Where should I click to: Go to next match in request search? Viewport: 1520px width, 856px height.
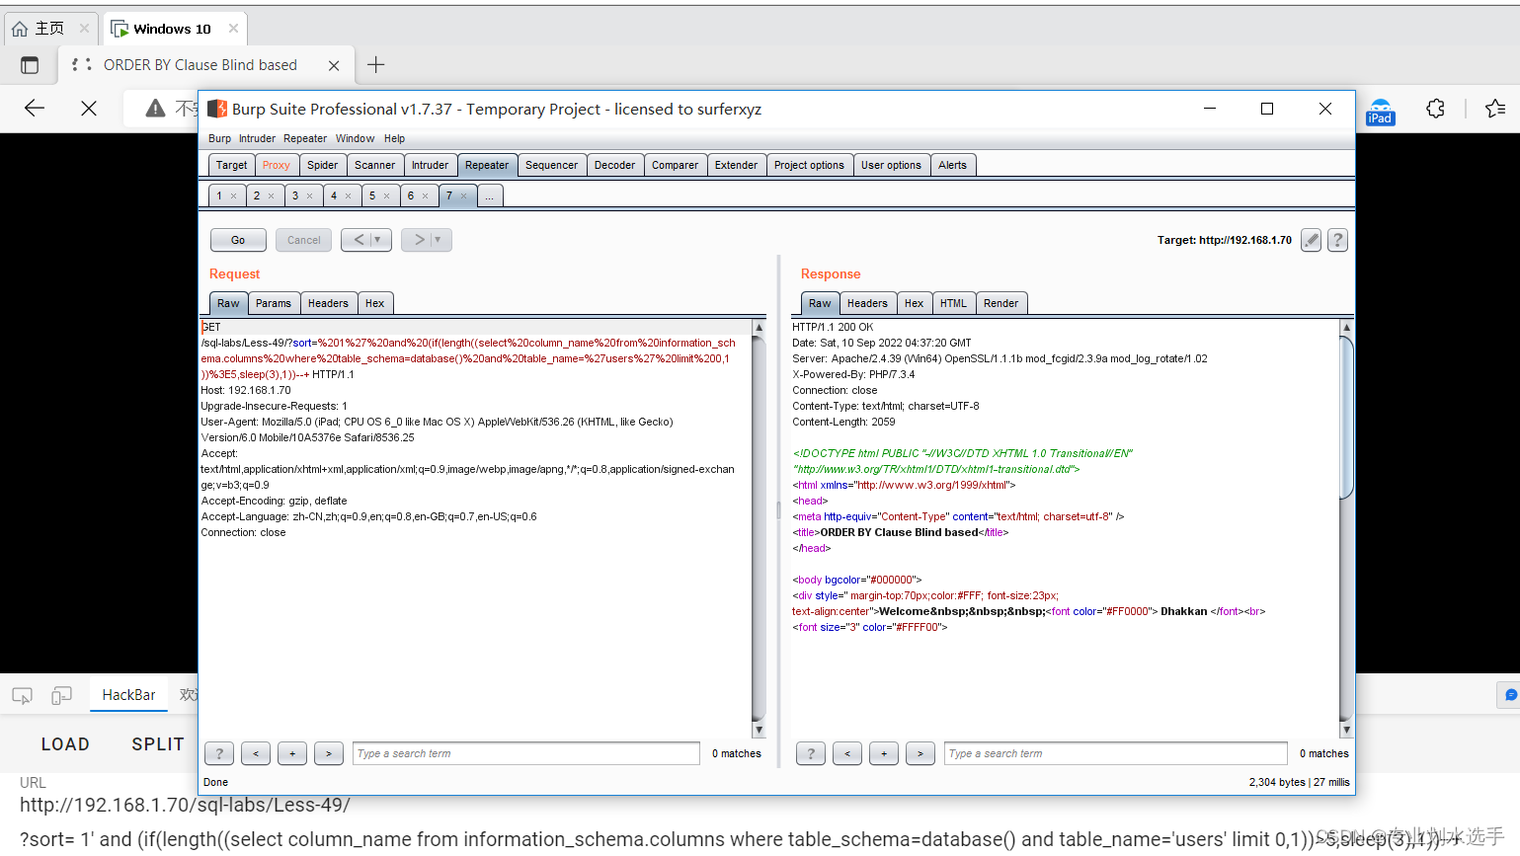pos(329,753)
